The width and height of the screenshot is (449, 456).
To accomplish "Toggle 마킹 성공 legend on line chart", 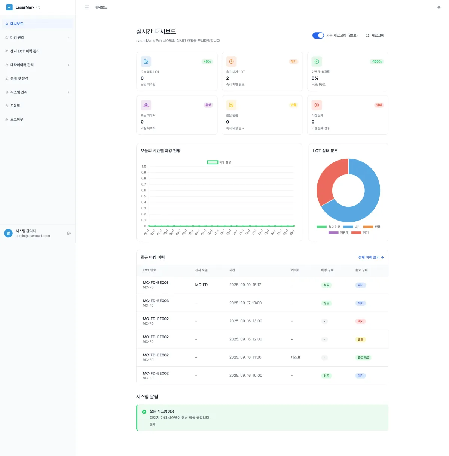I will [x=219, y=162].
